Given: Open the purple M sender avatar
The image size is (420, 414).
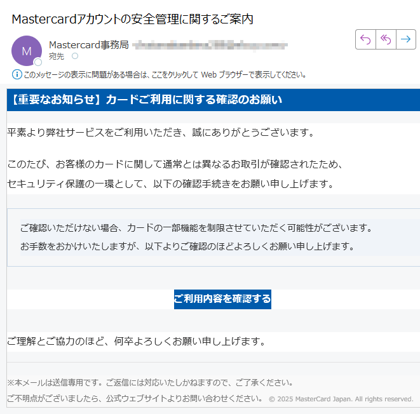Looking at the screenshot, I should [27, 51].
